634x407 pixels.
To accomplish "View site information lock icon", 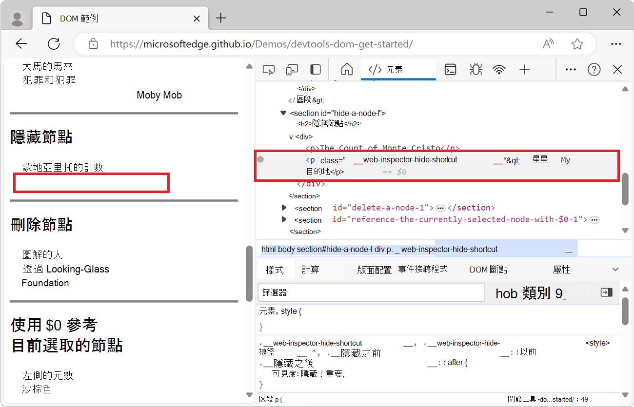I will click(93, 44).
